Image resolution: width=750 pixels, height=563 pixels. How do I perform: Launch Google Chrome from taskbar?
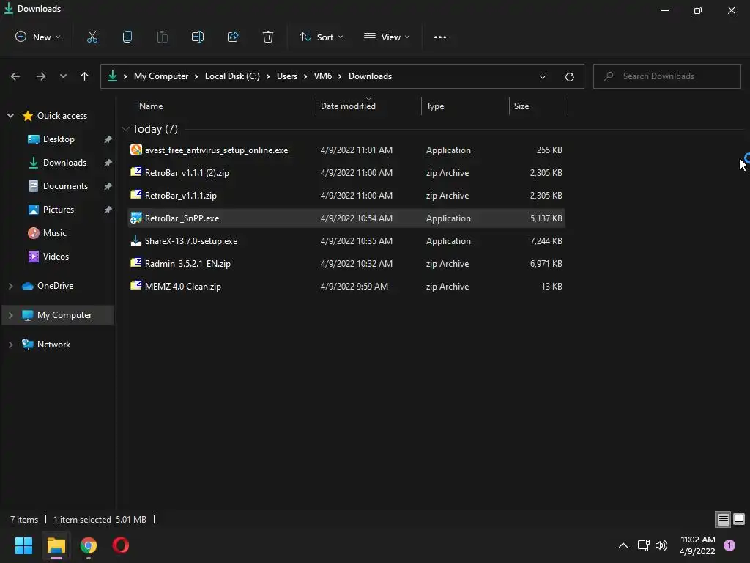point(89,545)
